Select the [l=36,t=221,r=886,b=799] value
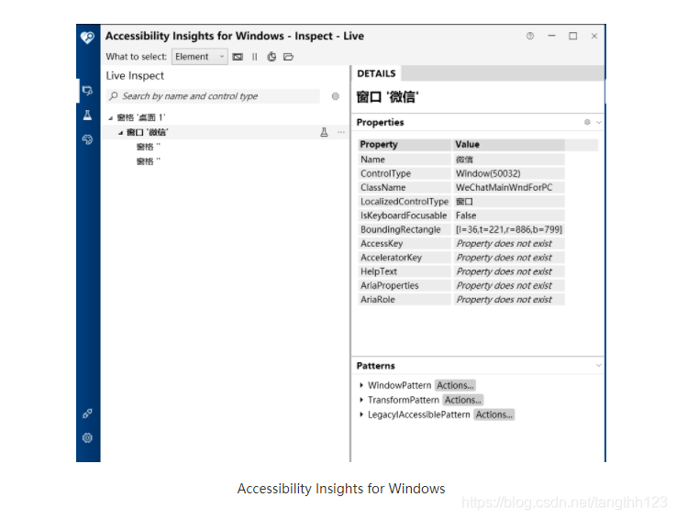 (509, 230)
